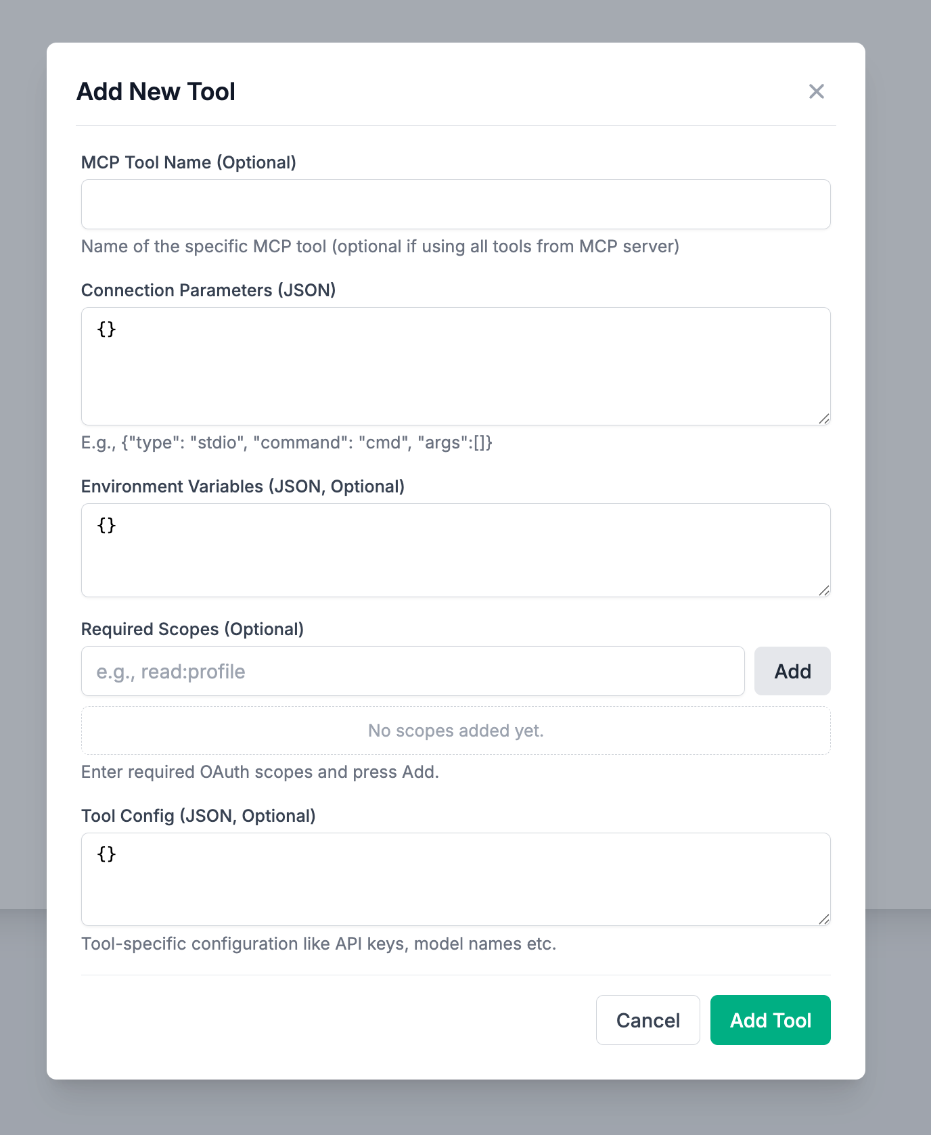Viewport: 931px width, 1135px height.
Task: Focus the Required Scopes entry field
Action: (x=413, y=671)
